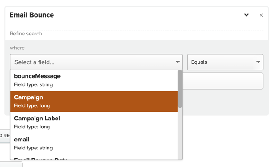Open the Select a field dropdown
The height and width of the screenshot is (167, 273).
click(x=96, y=62)
